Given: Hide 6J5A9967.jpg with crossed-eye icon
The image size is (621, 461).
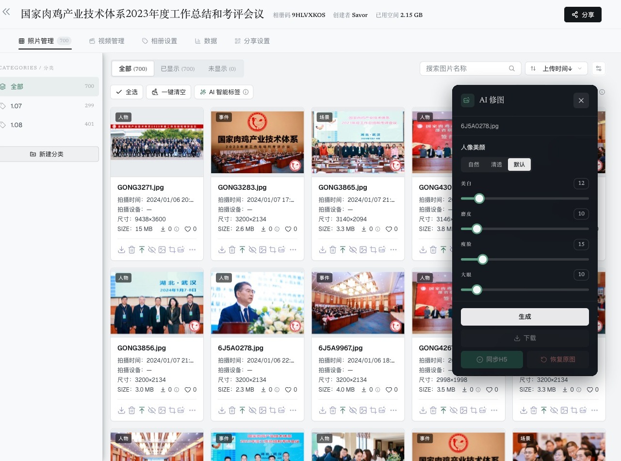Looking at the screenshot, I should pyautogui.click(x=353, y=410).
